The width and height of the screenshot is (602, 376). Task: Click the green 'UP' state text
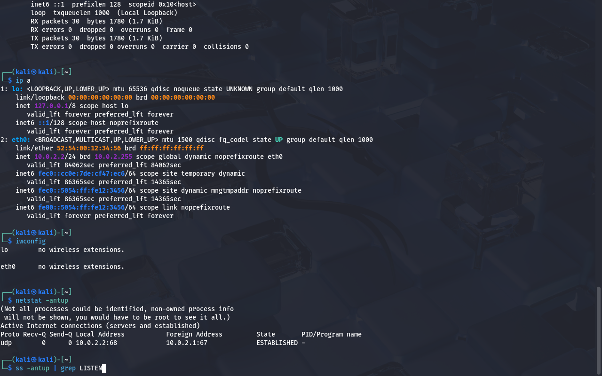click(279, 140)
